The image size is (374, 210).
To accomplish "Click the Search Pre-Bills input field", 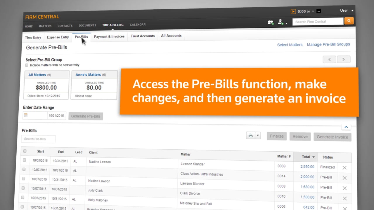I will tap(38, 139).
